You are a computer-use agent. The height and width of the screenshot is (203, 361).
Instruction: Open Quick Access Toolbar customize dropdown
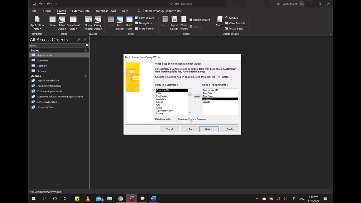[x=56, y=4]
